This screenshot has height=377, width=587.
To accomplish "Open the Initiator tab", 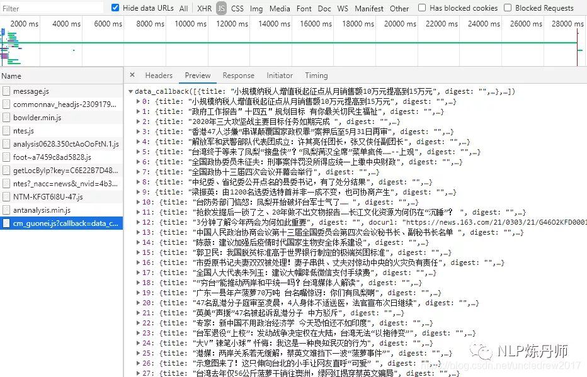I will (x=280, y=75).
